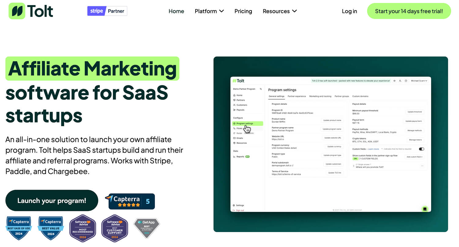The image size is (459, 247).
Task: Click the Resources icon in demo sidebar
Action: pos(234,143)
